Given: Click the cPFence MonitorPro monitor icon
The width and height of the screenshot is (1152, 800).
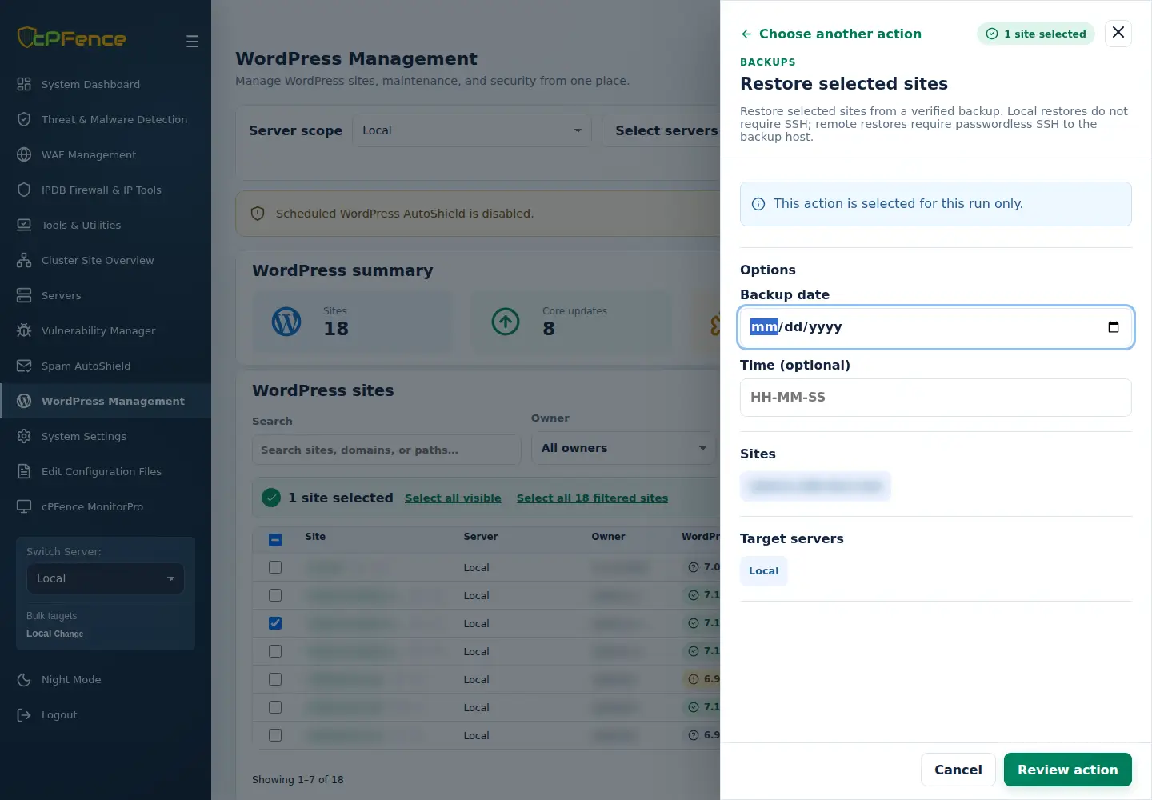Looking at the screenshot, I should pyautogui.click(x=24, y=506).
